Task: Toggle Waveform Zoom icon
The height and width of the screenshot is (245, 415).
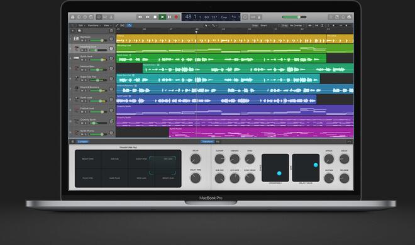Action: [x=309, y=25]
